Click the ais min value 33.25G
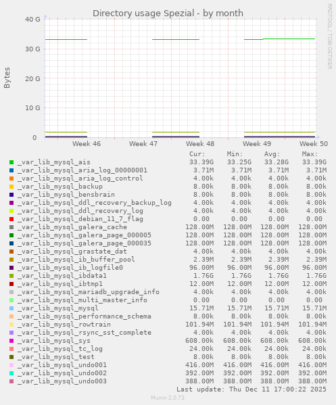 click(239, 162)
